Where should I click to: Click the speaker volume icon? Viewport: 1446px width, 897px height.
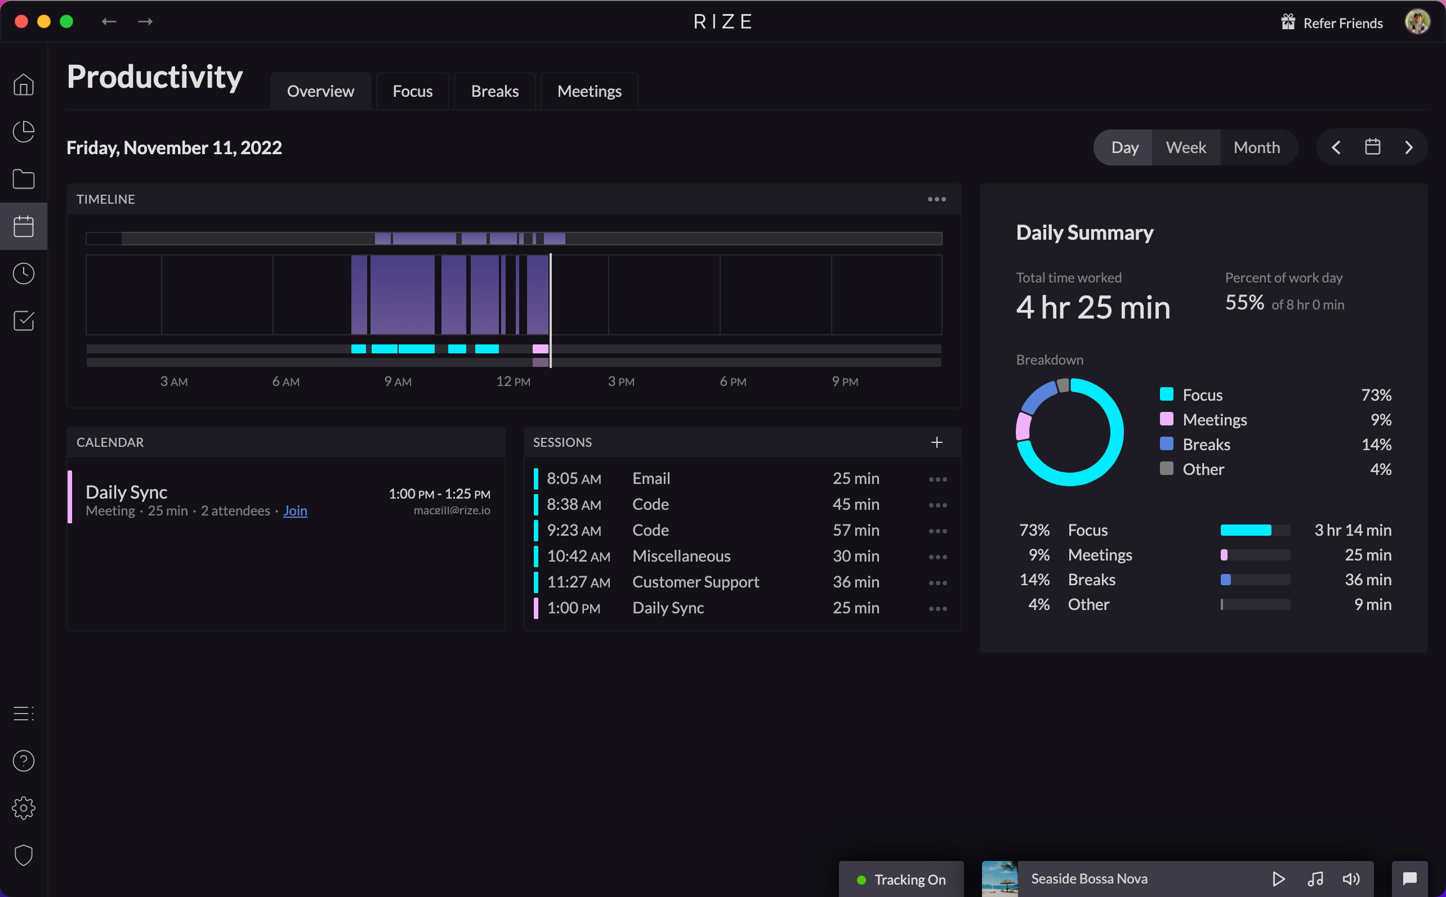pyautogui.click(x=1351, y=878)
